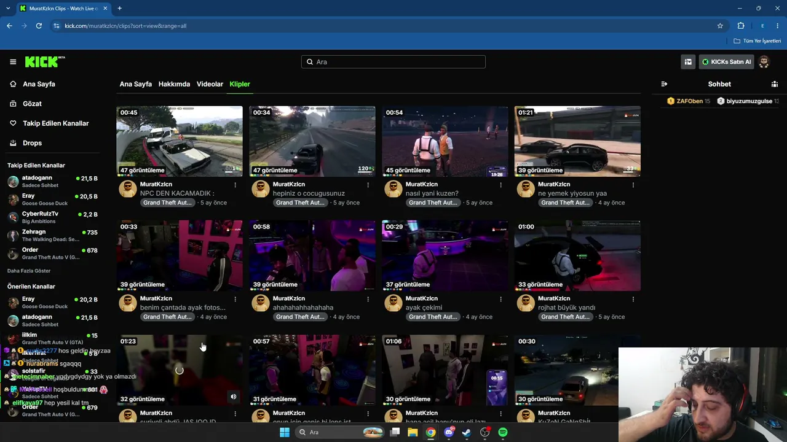Select the Klipler tab
This screenshot has height=442, width=787.
[x=240, y=84]
